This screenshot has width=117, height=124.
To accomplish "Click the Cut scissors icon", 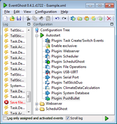I will click(28, 19).
